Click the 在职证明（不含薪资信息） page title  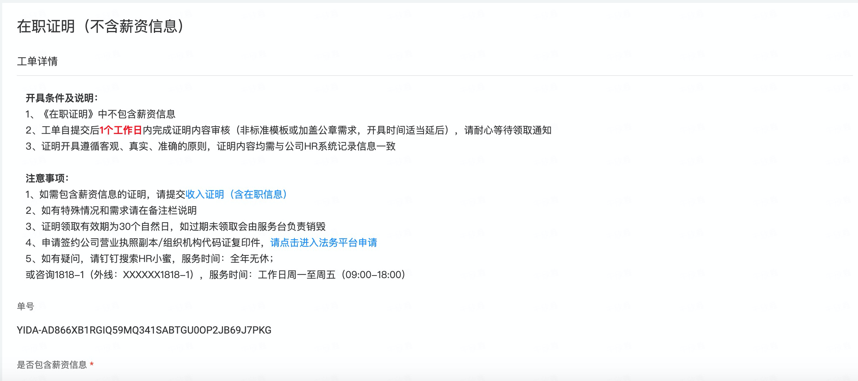pyautogui.click(x=101, y=26)
